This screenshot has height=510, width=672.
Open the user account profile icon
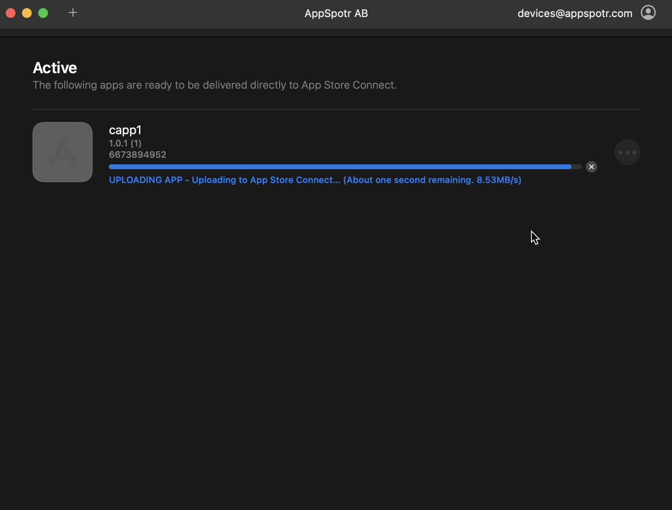(x=648, y=13)
